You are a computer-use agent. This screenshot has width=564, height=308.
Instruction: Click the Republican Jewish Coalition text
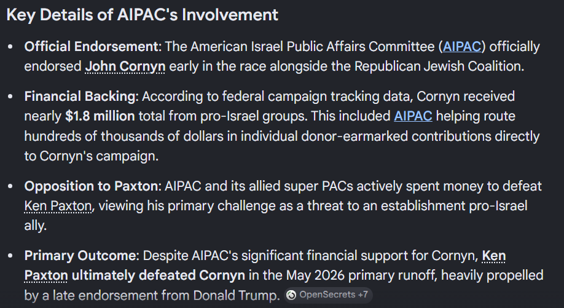[439, 66]
